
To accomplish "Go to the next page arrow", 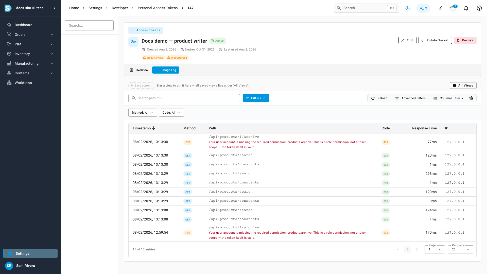I will [x=417, y=249].
